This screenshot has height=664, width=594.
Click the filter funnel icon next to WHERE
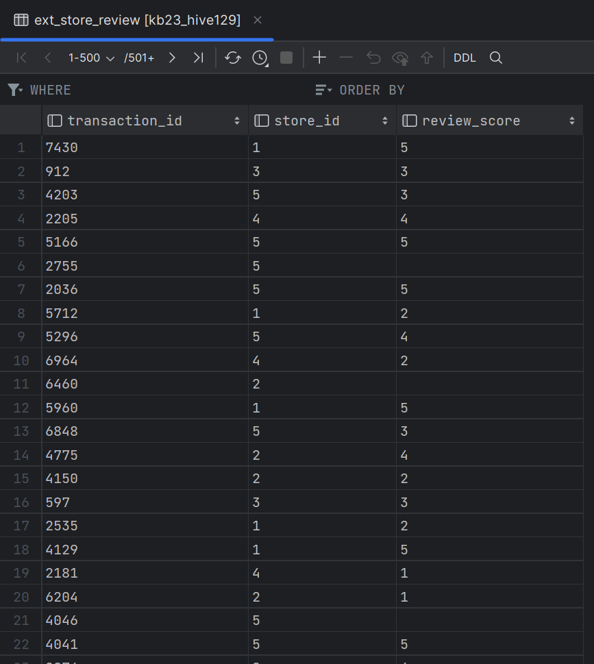point(15,90)
